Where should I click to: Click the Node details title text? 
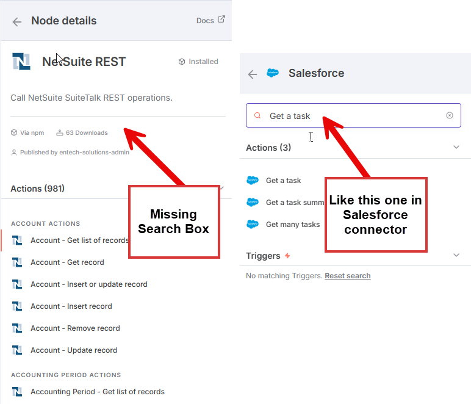click(x=64, y=21)
